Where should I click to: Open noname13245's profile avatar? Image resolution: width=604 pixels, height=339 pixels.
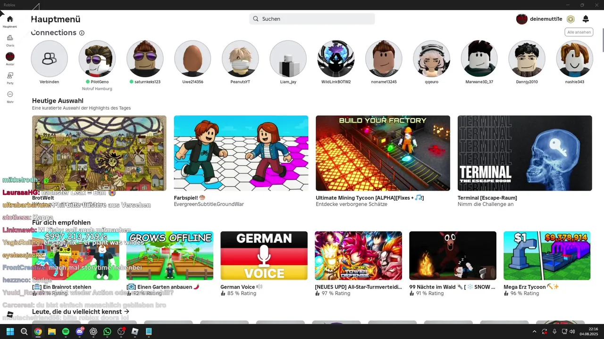(384, 58)
